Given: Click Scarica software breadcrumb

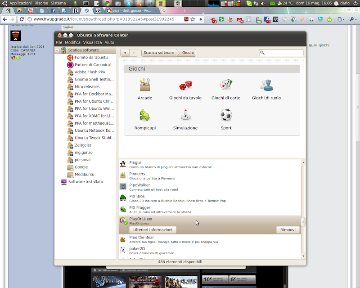Looking at the screenshot, I should point(159,53).
